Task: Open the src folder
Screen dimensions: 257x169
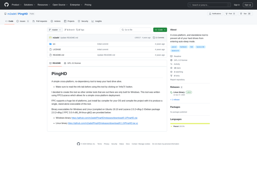Action: [54, 44]
